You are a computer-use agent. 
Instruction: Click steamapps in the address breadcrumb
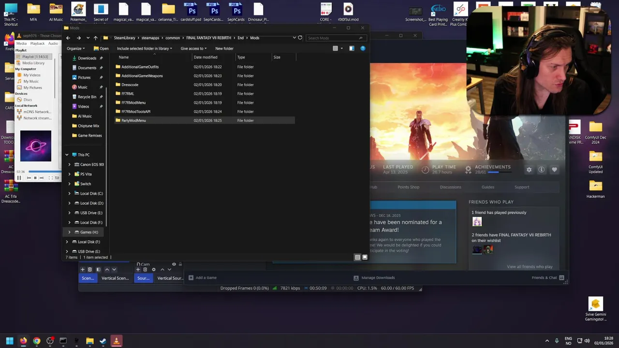pos(150,38)
